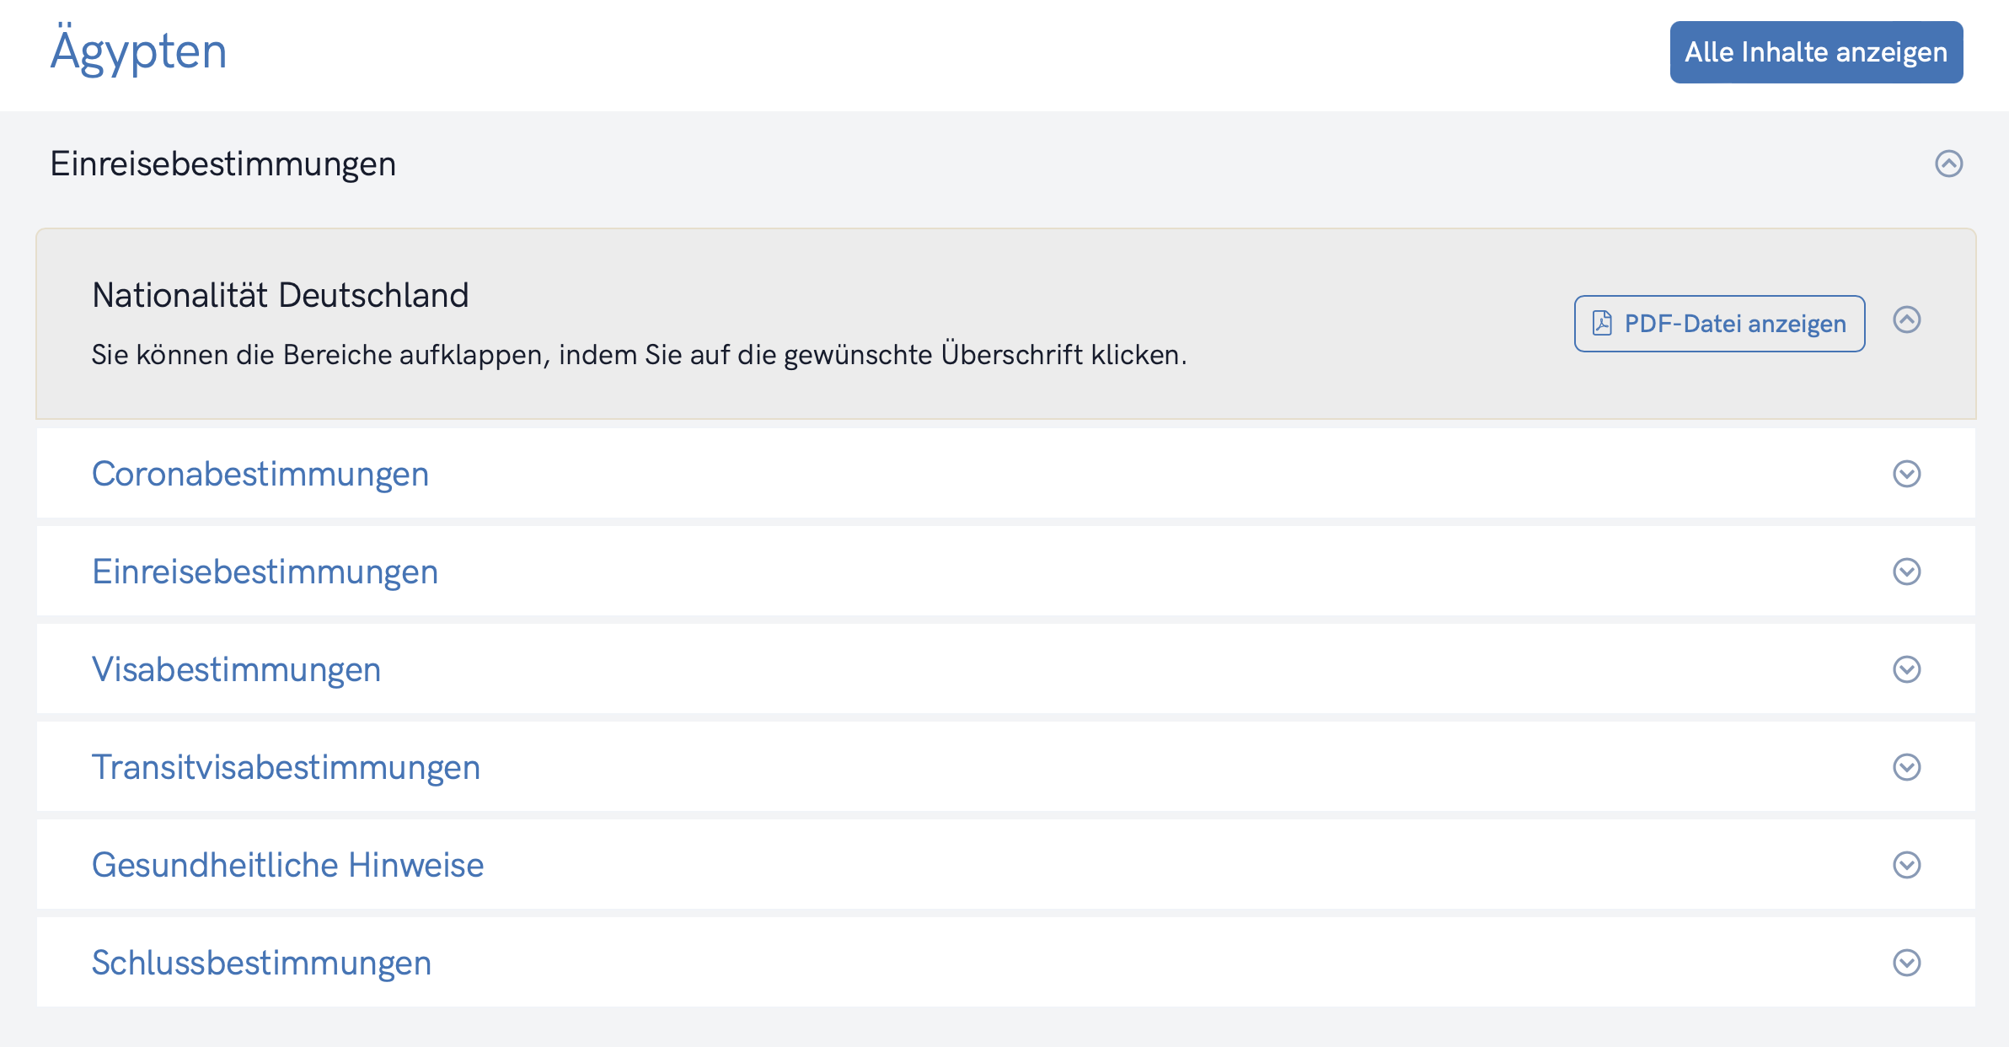This screenshot has width=2009, height=1047.
Task: Click the Nationalität Deutschland heading
Action: pos(280,295)
